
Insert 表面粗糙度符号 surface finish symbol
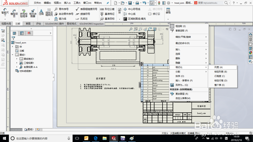[87, 9]
